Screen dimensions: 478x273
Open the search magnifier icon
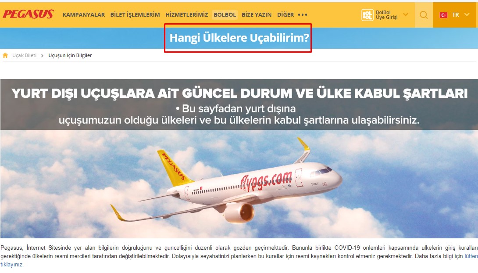424,14
